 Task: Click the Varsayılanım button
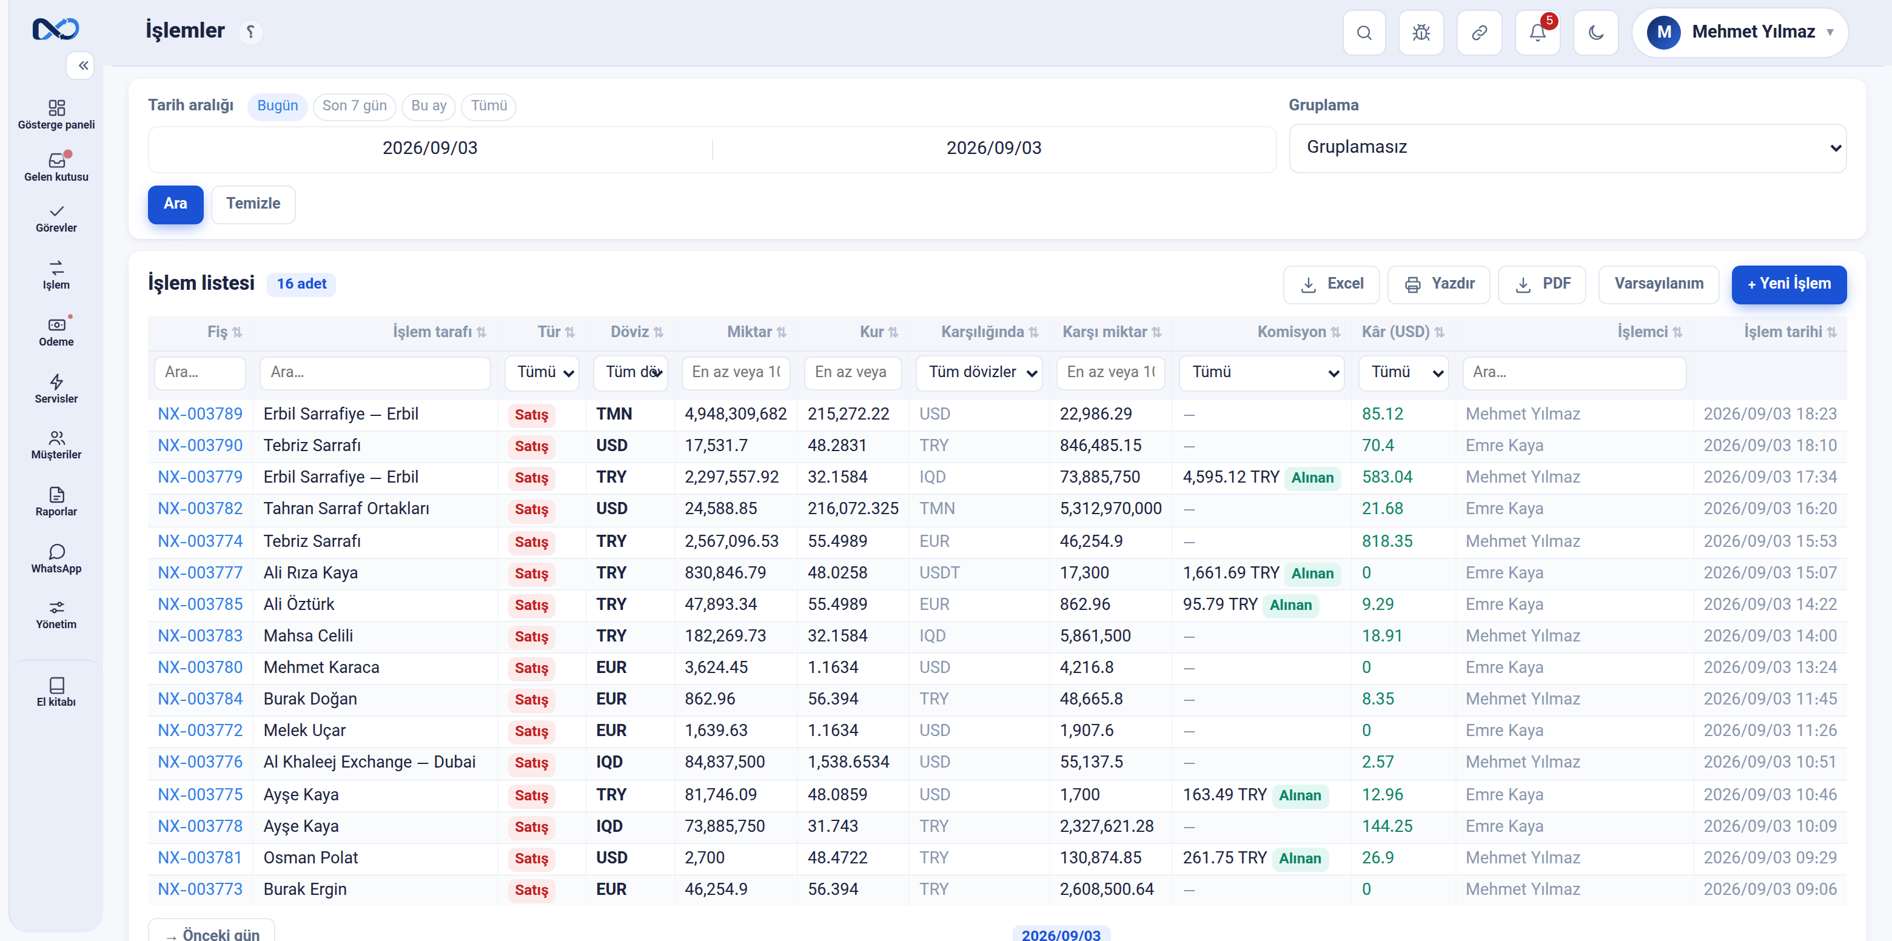1659,284
